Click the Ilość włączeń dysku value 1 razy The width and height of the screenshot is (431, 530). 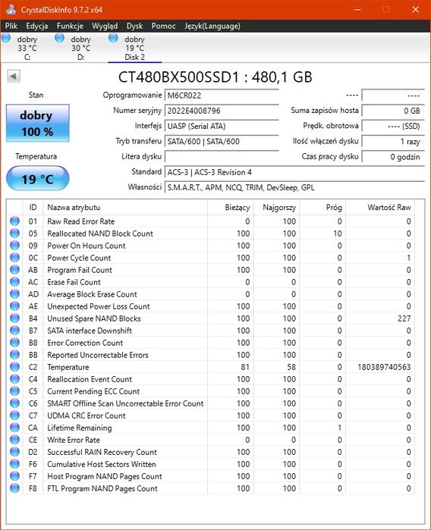[393, 141]
